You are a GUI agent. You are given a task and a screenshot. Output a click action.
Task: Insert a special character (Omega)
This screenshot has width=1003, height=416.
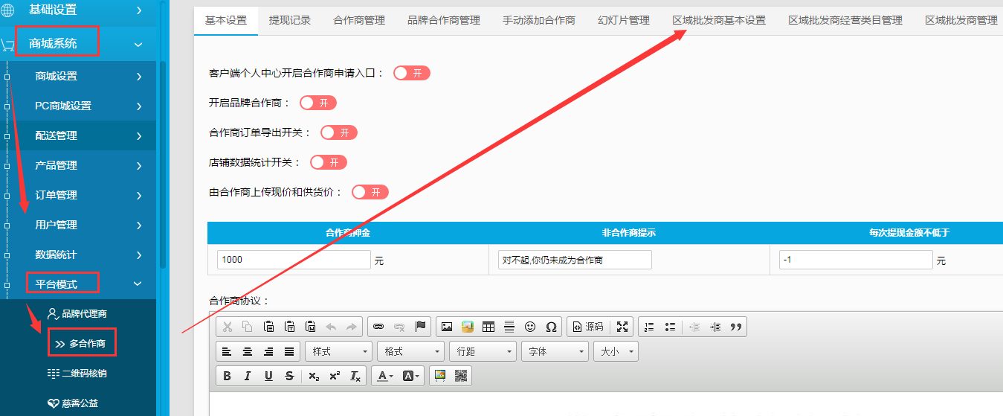coord(551,327)
